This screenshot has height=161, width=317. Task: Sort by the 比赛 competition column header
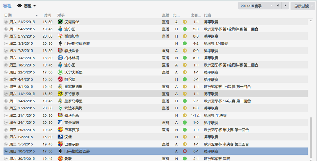click(208, 15)
